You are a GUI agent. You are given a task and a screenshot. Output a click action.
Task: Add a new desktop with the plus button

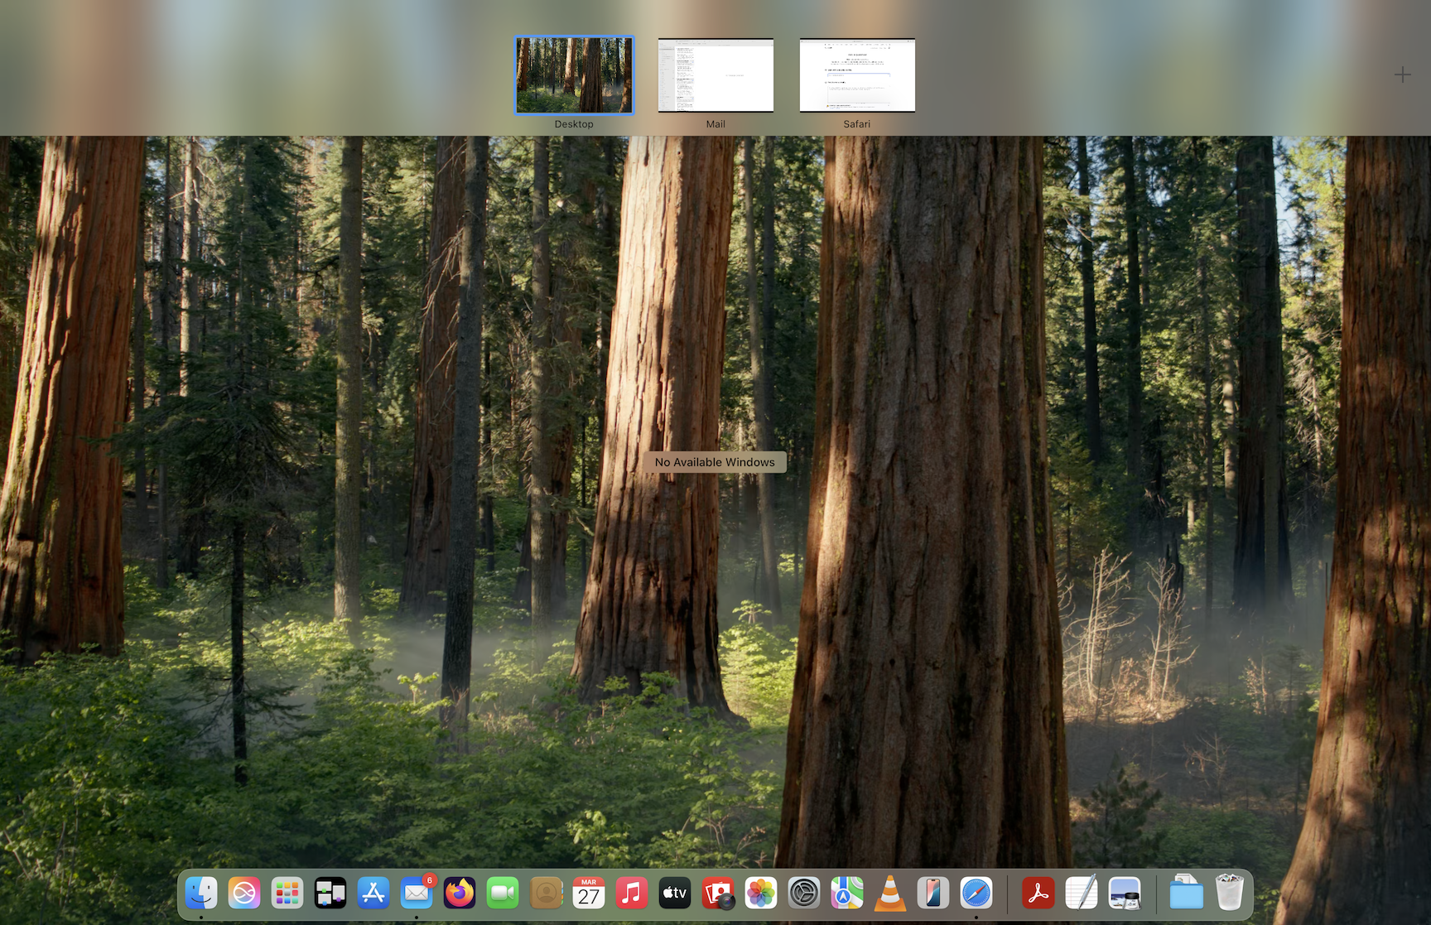point(1402,75)
